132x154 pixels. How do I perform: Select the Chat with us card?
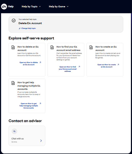tap(27, 136)
